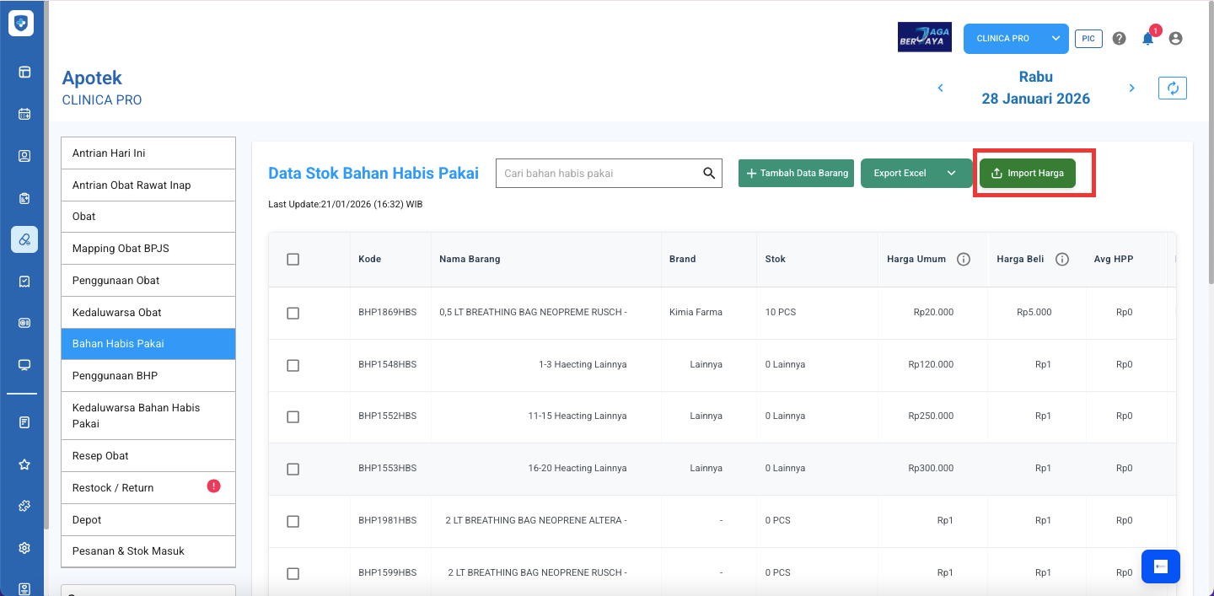This screenshot has height=596, width=1214.
Task: Click the Harga Beli info icon
Action: [1062, 260]
